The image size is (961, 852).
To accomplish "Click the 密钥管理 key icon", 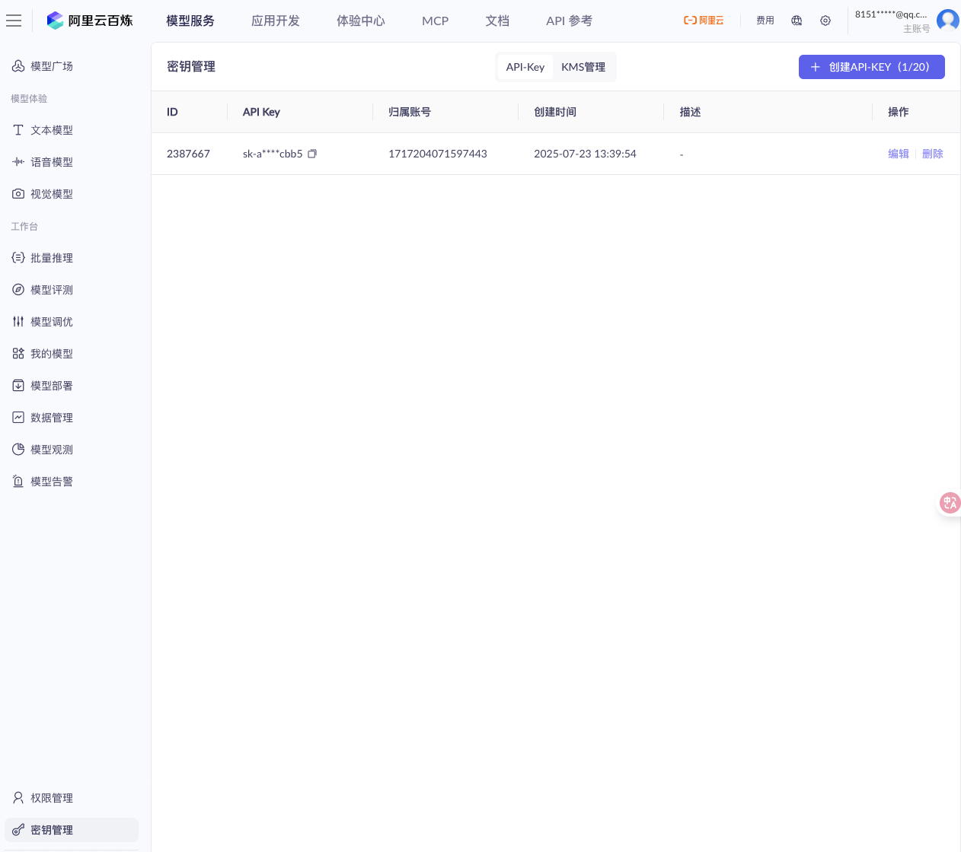I will point(18,830).
